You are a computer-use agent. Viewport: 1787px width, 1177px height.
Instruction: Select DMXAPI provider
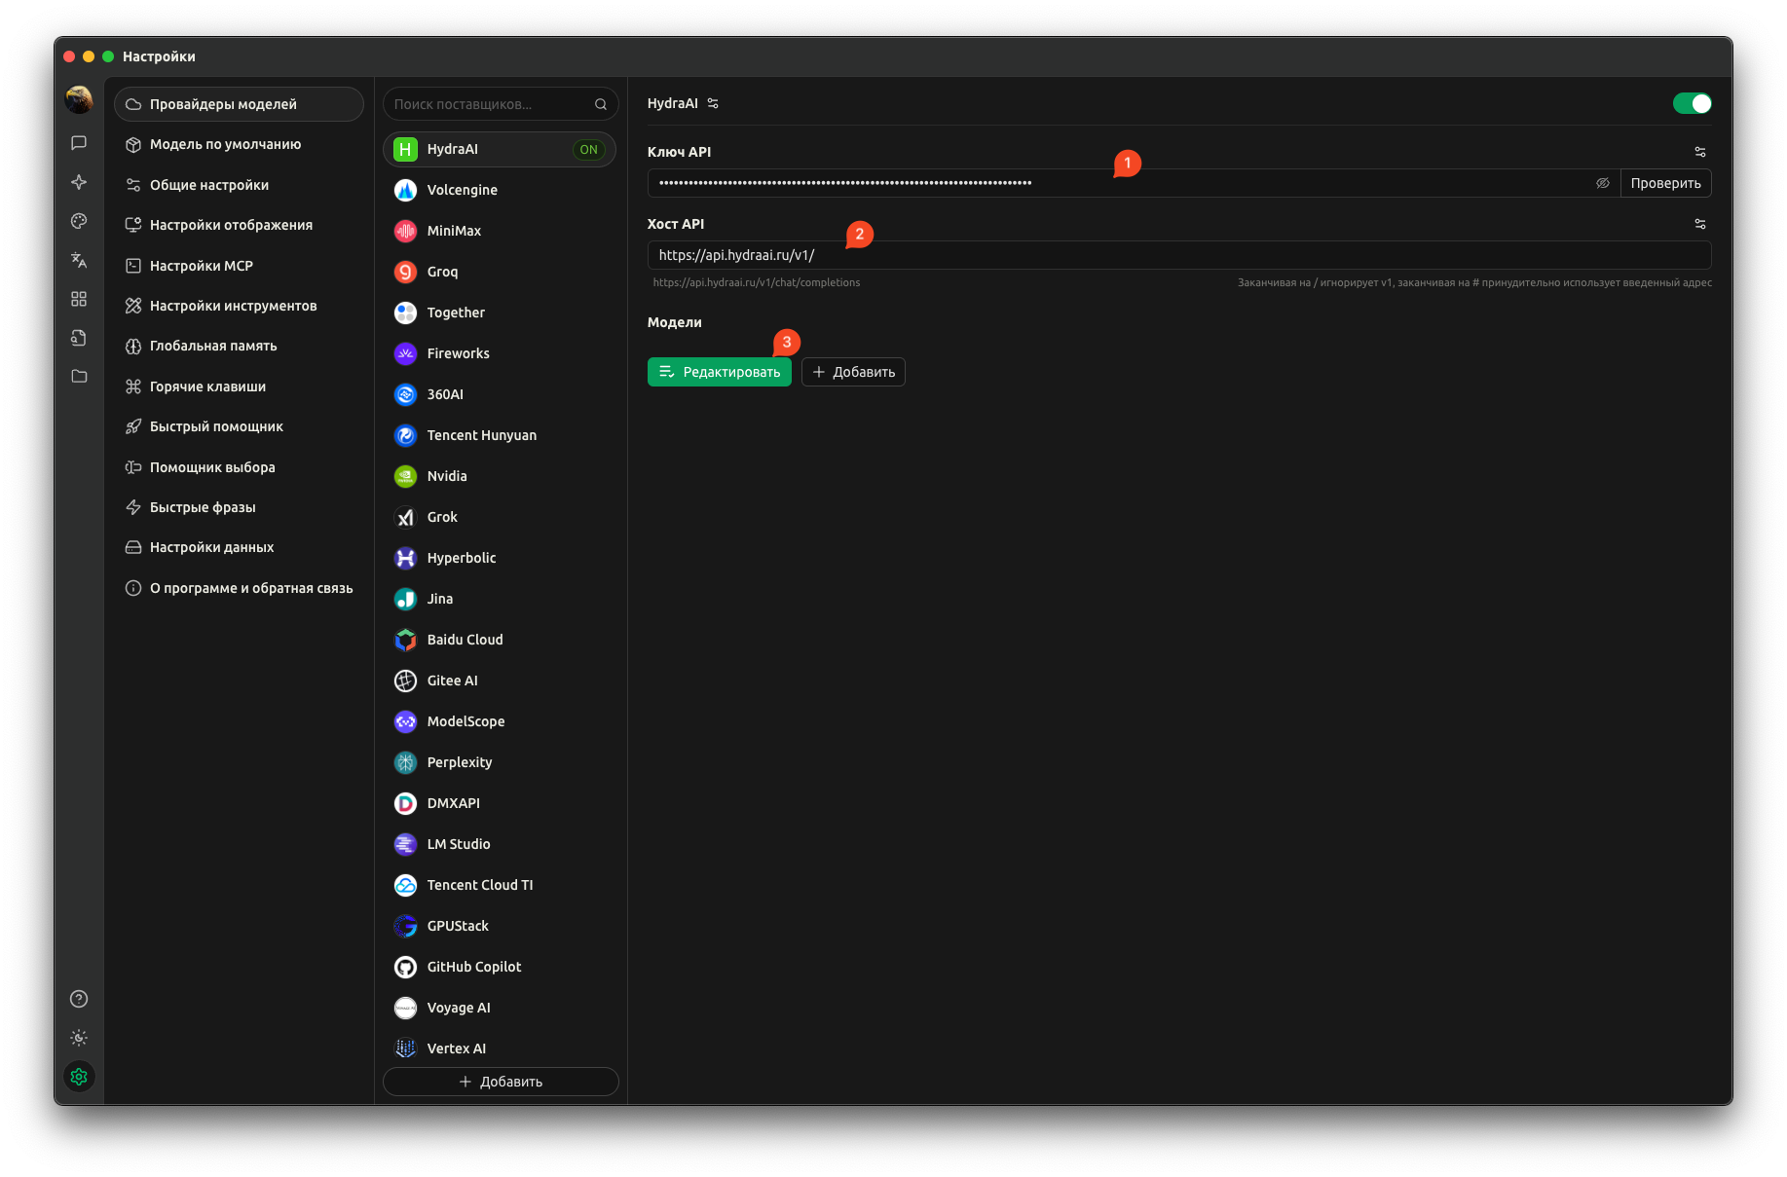coord(500,803)
